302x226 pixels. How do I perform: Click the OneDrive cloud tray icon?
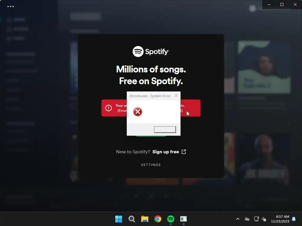247,219
